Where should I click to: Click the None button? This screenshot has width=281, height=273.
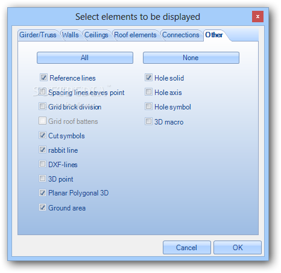click(x=191, y=58)
